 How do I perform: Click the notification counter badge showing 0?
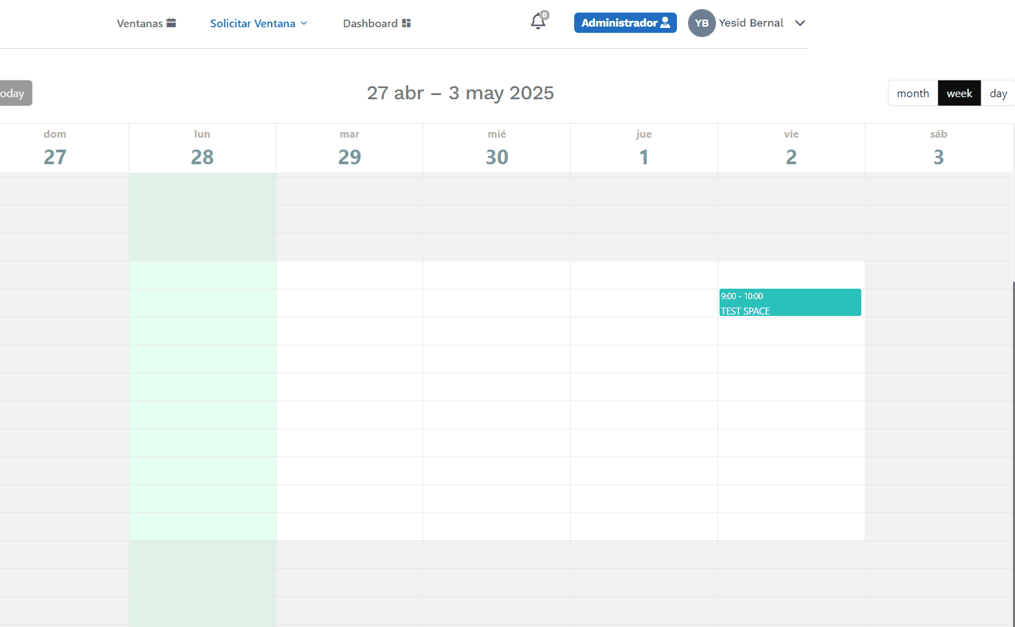(545, 14)
